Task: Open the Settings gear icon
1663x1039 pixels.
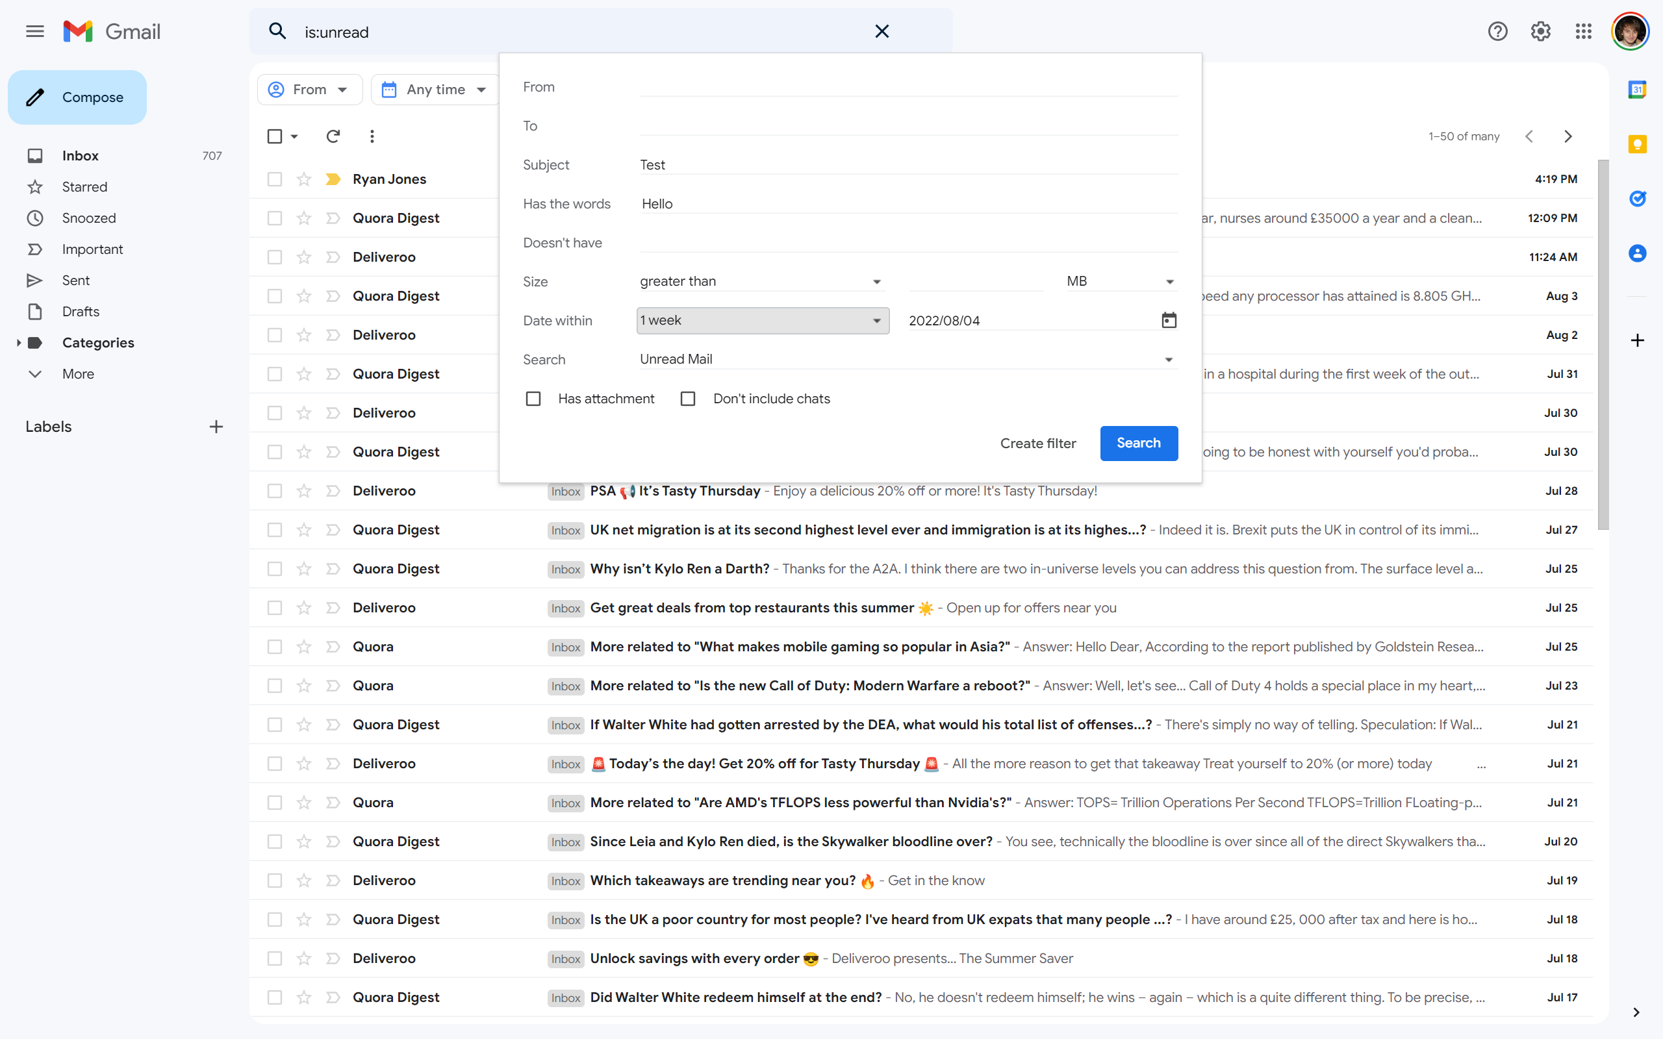Action: point(1541,32)
